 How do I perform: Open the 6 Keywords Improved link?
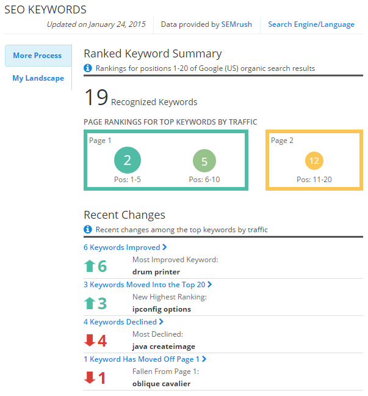click(x=122, y=248)
